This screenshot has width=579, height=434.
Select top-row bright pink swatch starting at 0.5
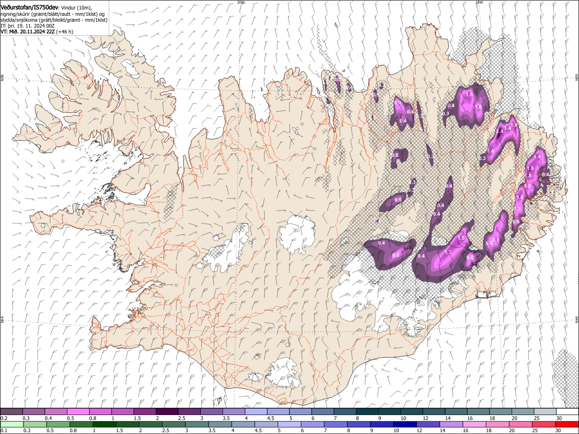pos(78,411)
